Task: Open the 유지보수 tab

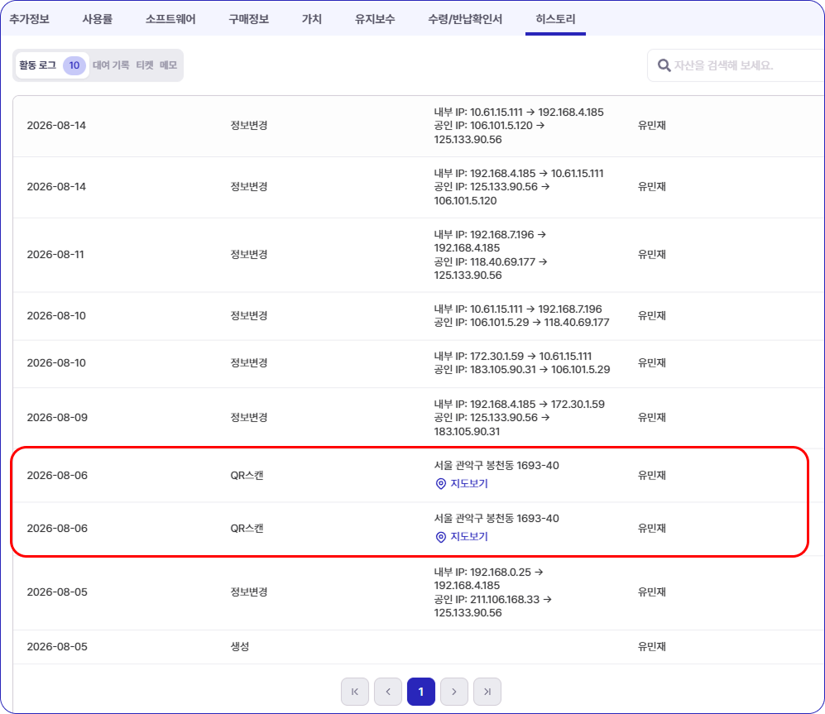Action: pyautogui.click(x=375, y=20)
